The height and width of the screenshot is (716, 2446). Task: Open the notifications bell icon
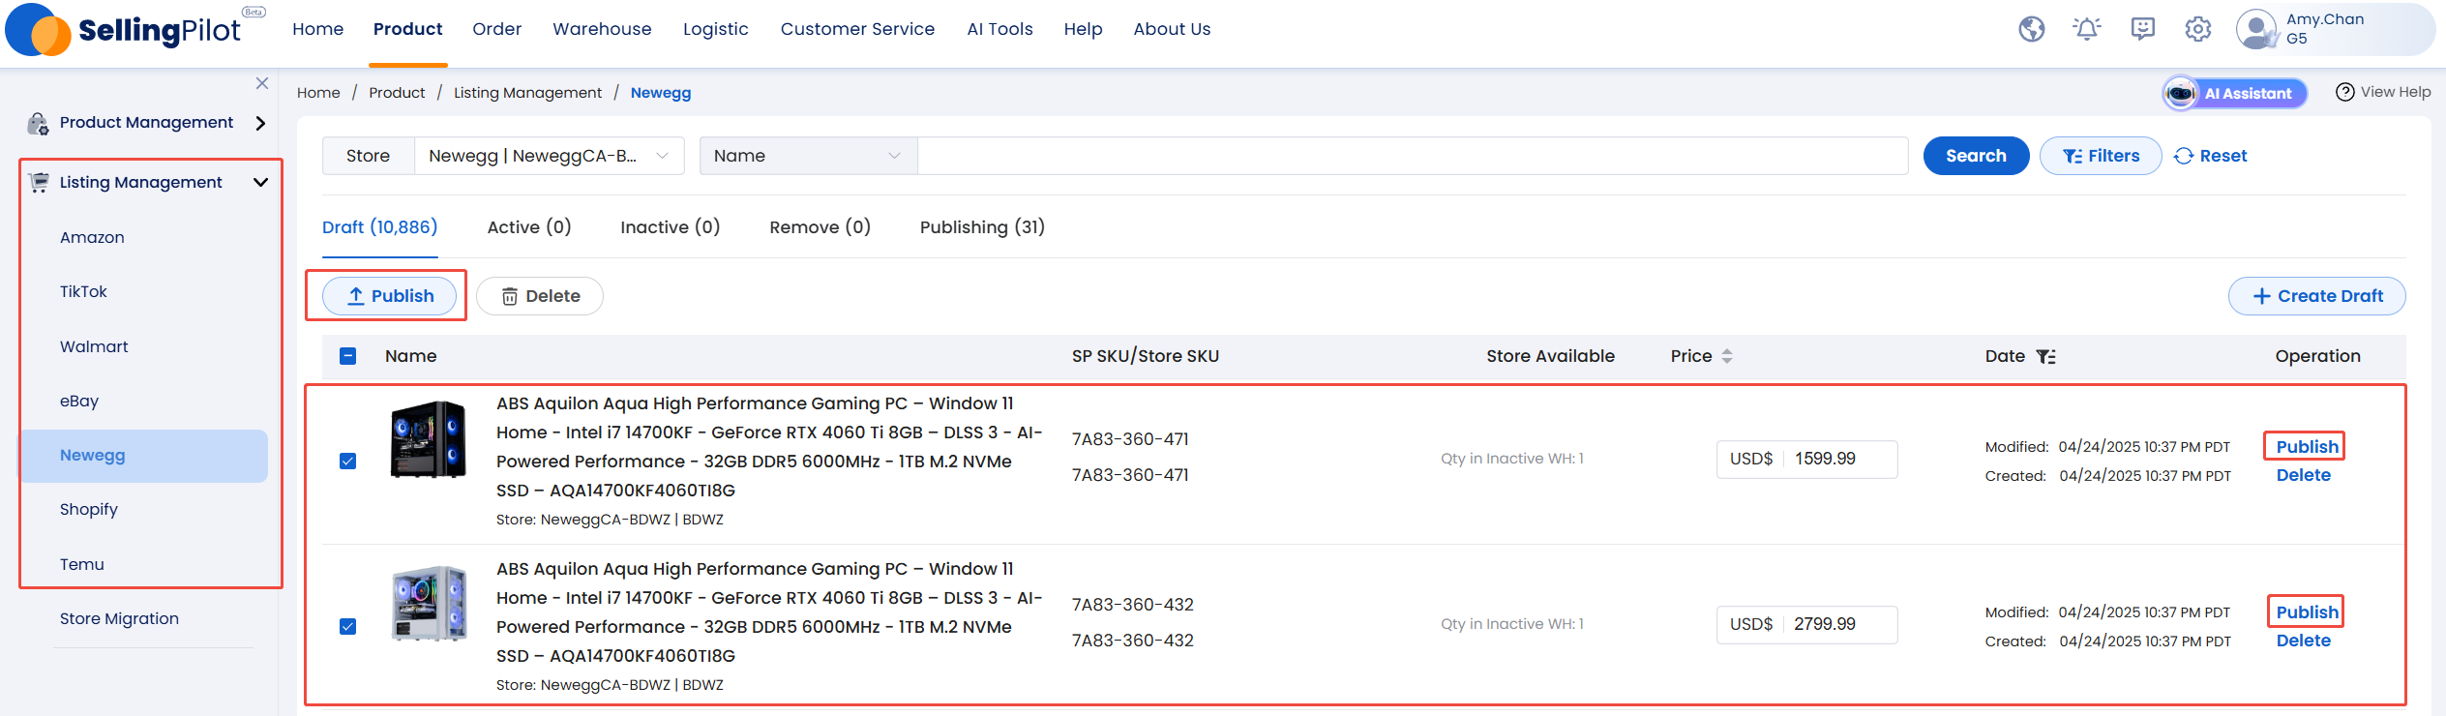click(2087, 29)
